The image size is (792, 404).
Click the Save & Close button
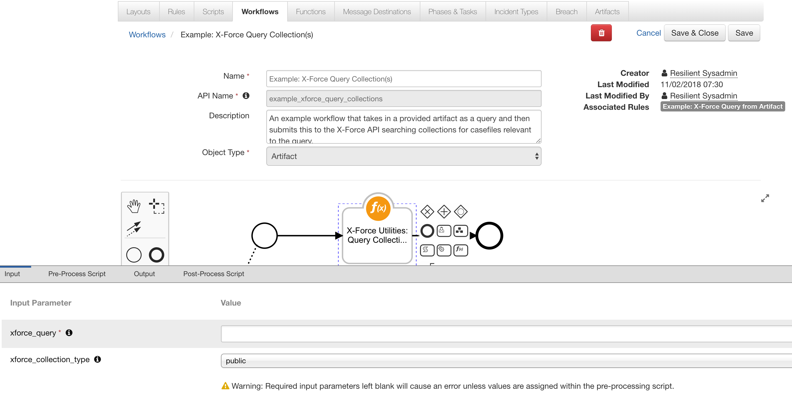(695, 33)
